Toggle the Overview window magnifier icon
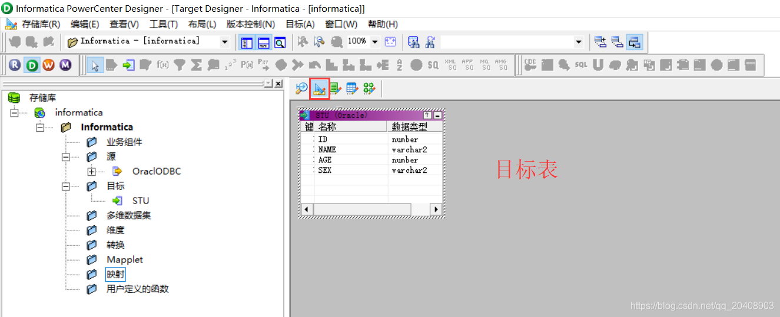Screen dimensions: 780x317 (x=280, y=42)
